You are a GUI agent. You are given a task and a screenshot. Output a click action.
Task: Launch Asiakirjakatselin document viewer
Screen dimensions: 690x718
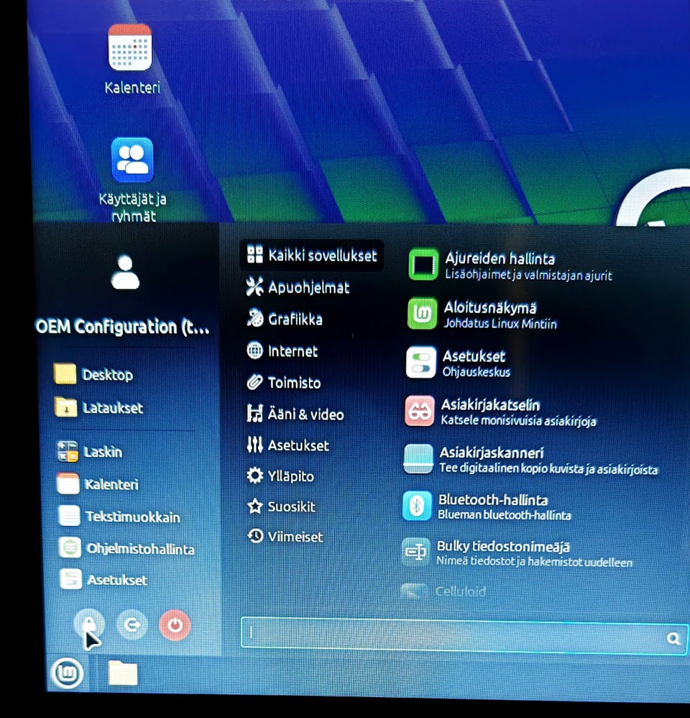click(500, 412)
